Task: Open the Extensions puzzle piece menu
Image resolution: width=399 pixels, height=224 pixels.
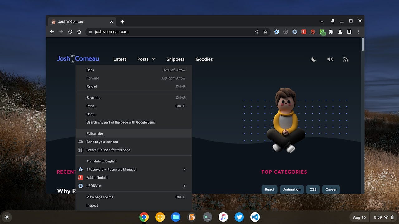Action: (331, 32)
